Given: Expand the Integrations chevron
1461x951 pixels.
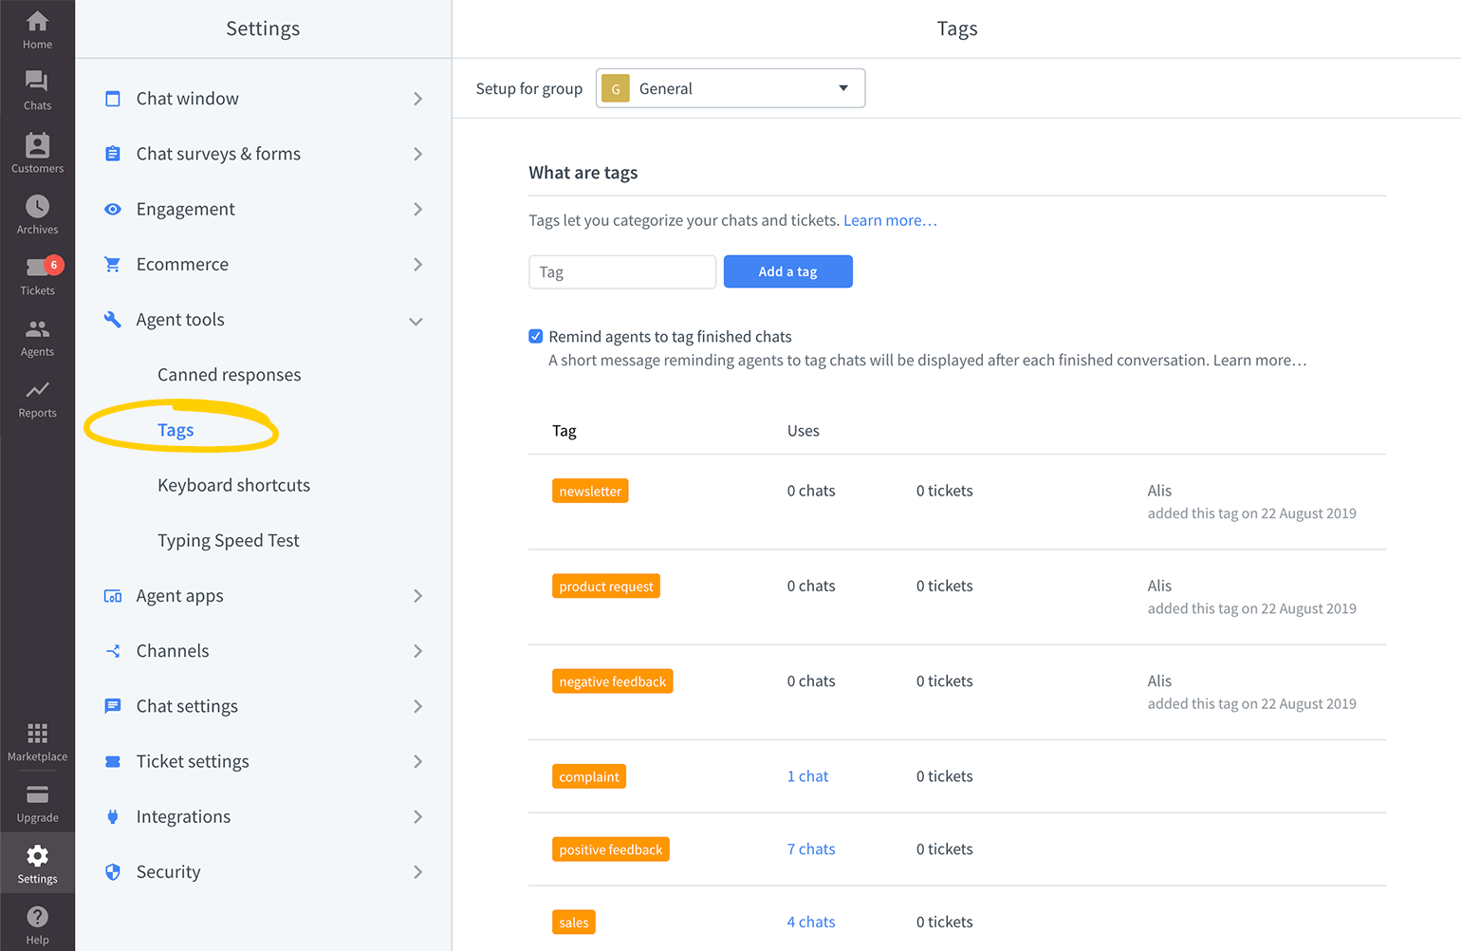Looking at the screenshot, I should point(417,816).
